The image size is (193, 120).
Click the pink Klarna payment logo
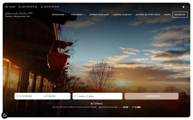139,107
